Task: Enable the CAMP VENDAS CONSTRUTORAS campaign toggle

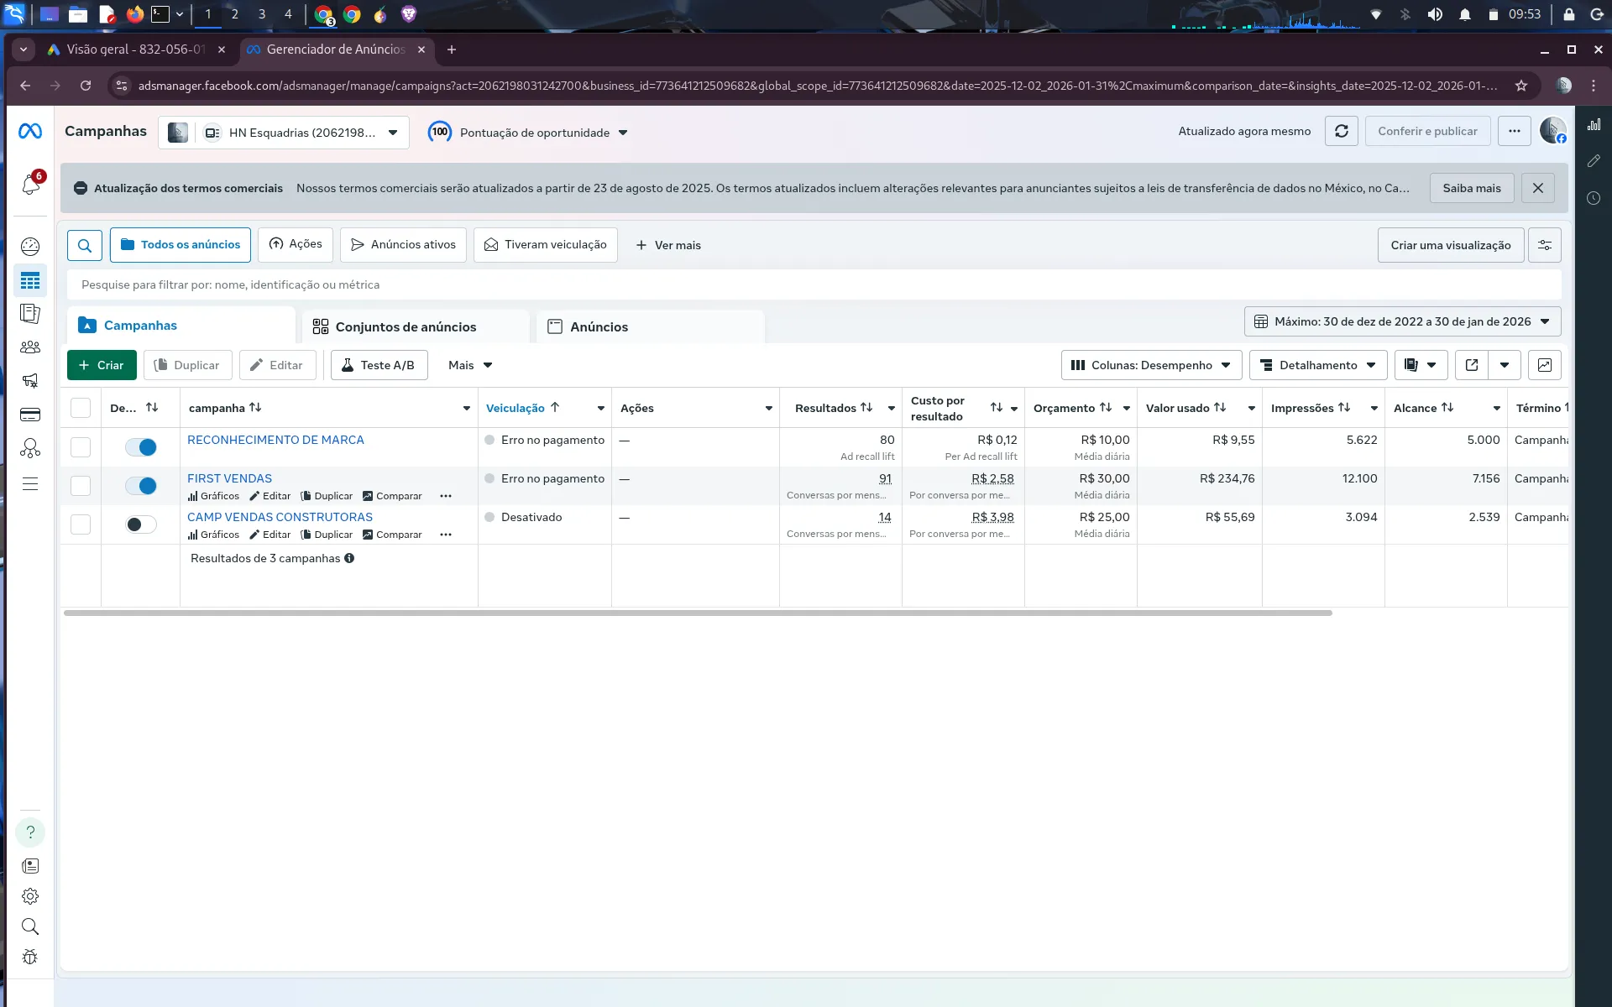Action: (141, 524)
